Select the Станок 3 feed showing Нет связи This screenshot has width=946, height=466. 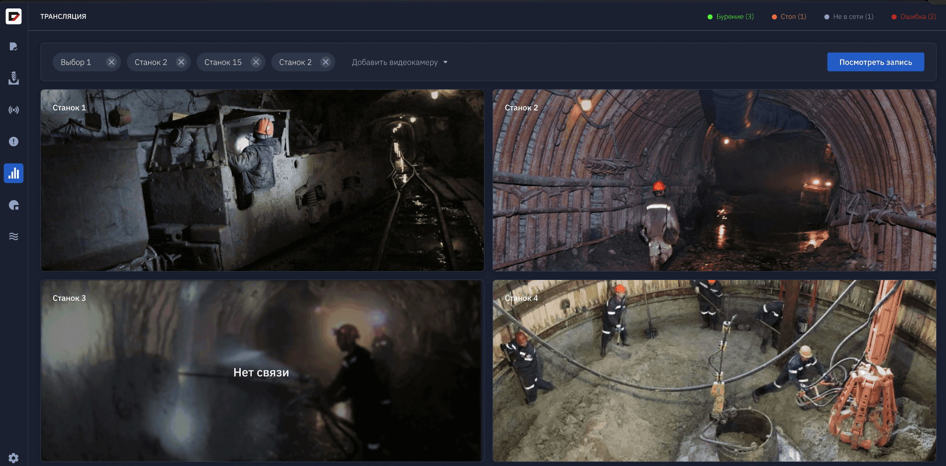tap(262, 371)
